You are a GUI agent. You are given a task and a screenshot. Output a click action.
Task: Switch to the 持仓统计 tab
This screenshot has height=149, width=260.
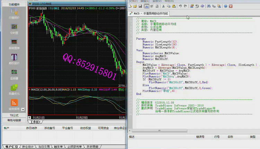[x=28, y=147]
